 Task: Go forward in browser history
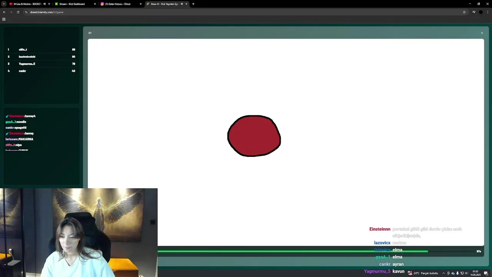(x=11, y=12)
